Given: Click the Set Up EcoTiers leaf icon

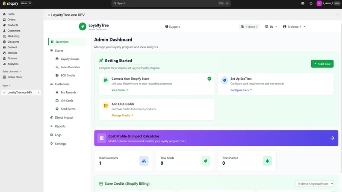Looking at the screenshot, I should 224,80.
